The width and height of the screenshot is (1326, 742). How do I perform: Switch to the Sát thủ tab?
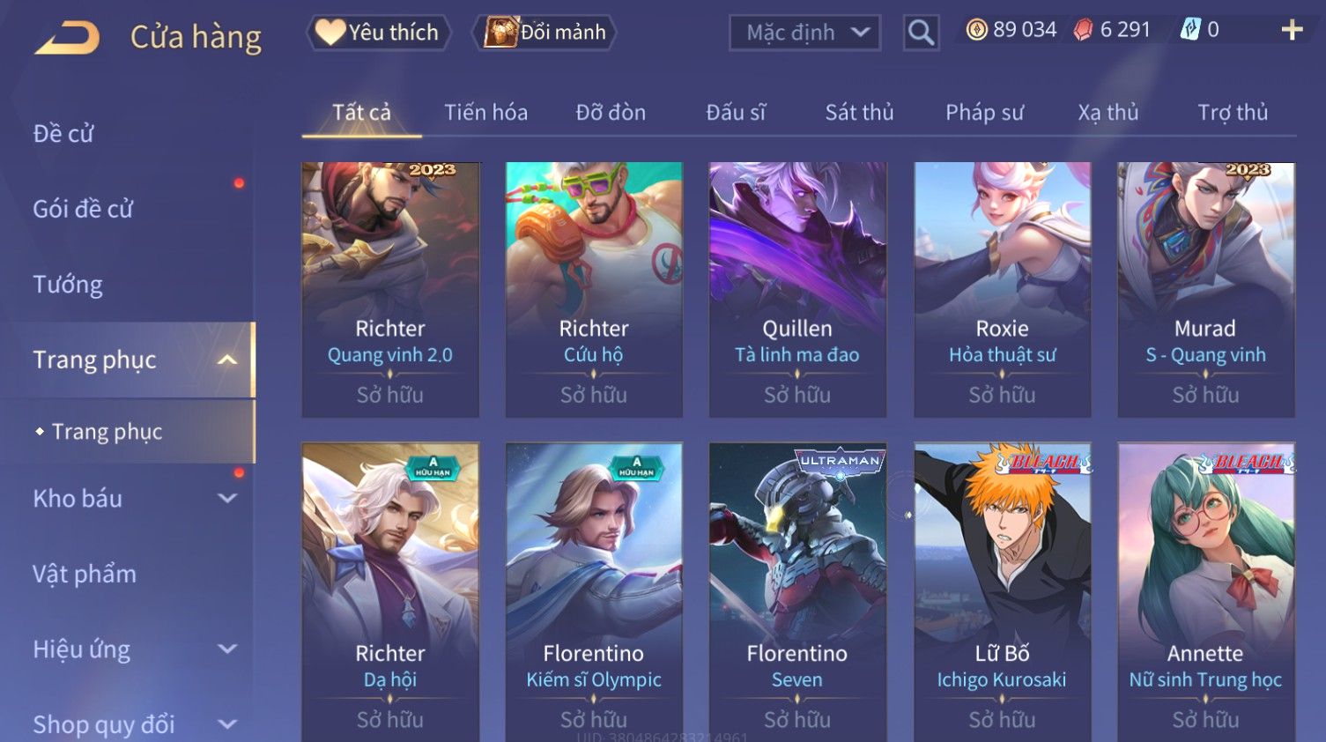pos(859,112)
